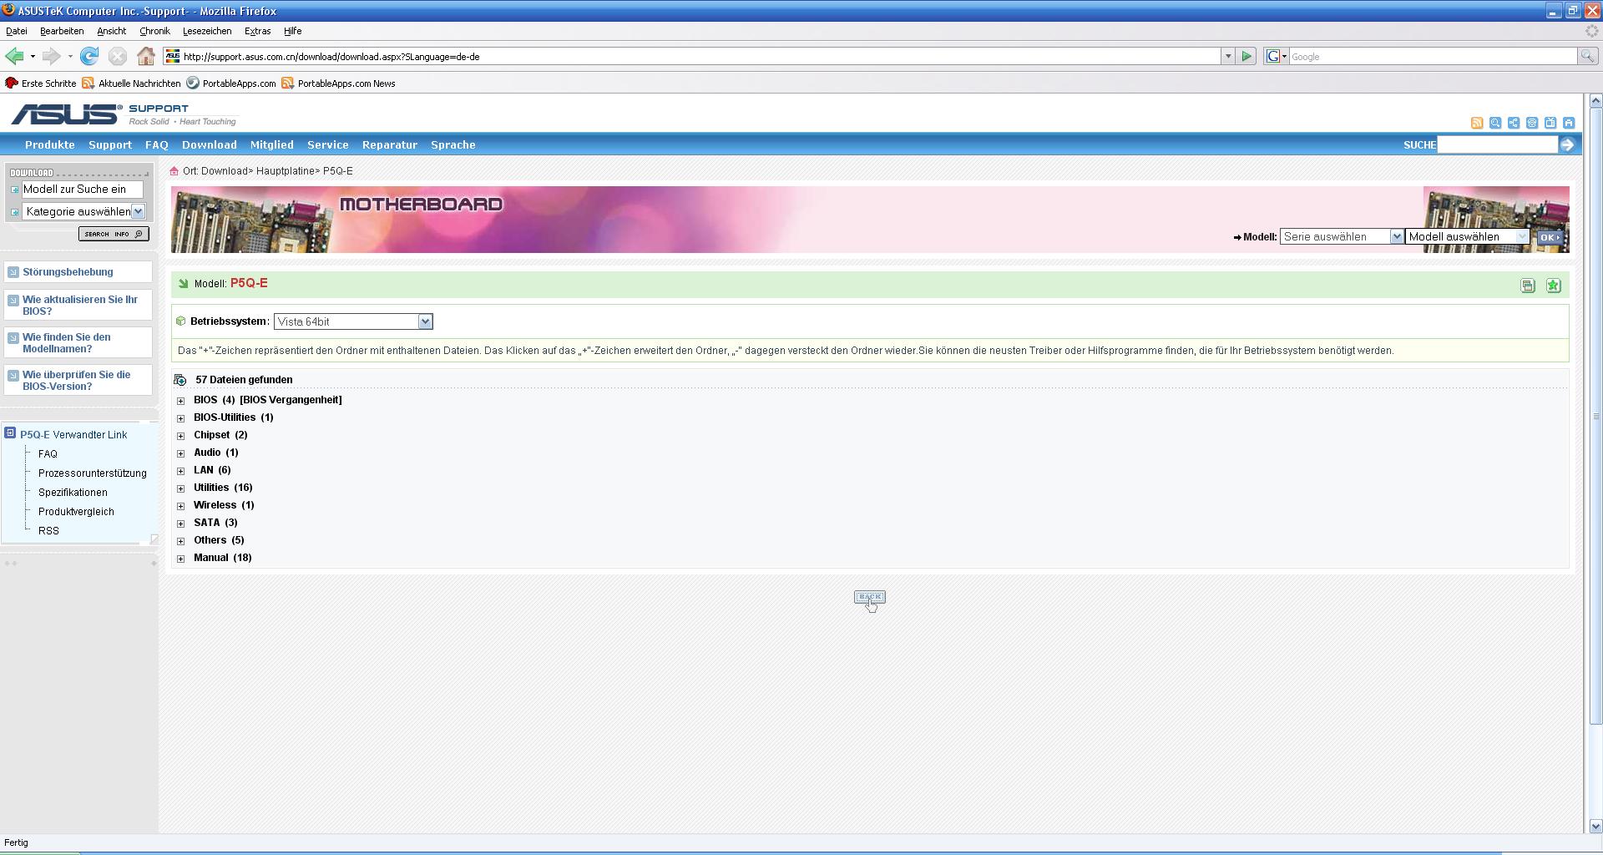Expand the BIOS-Utilities (1) folder

tap(181, 418)
